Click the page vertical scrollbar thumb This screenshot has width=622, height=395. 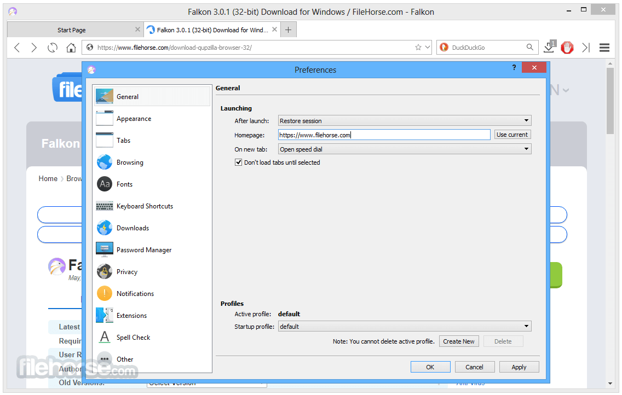[610, 101]
